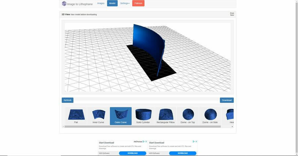
Task: Click the shape list scrollbar right arrow
Action: coord(232,126)
